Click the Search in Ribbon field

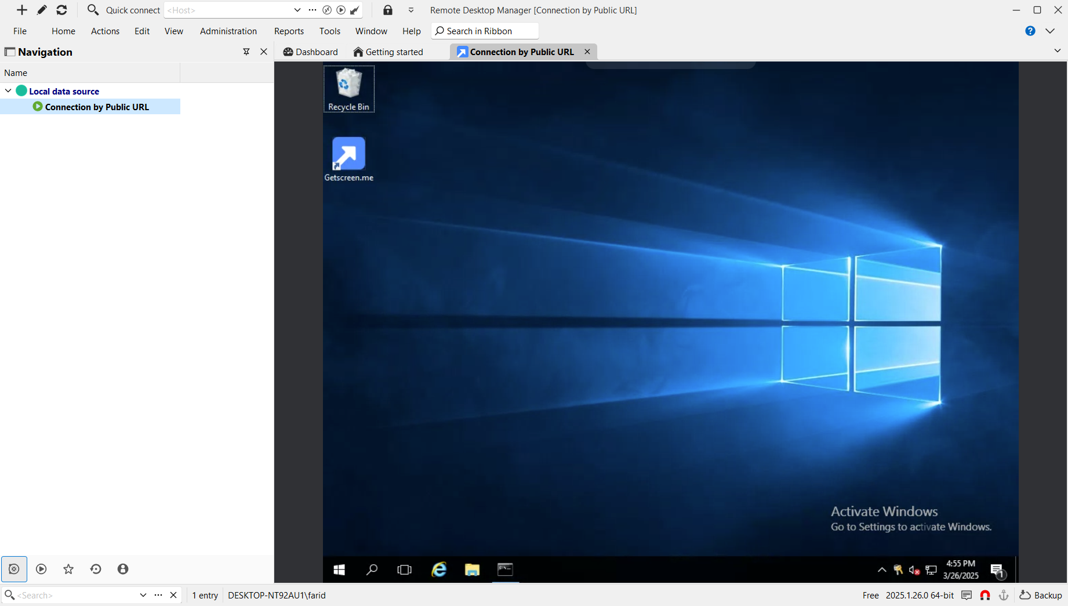click(485, 31)
